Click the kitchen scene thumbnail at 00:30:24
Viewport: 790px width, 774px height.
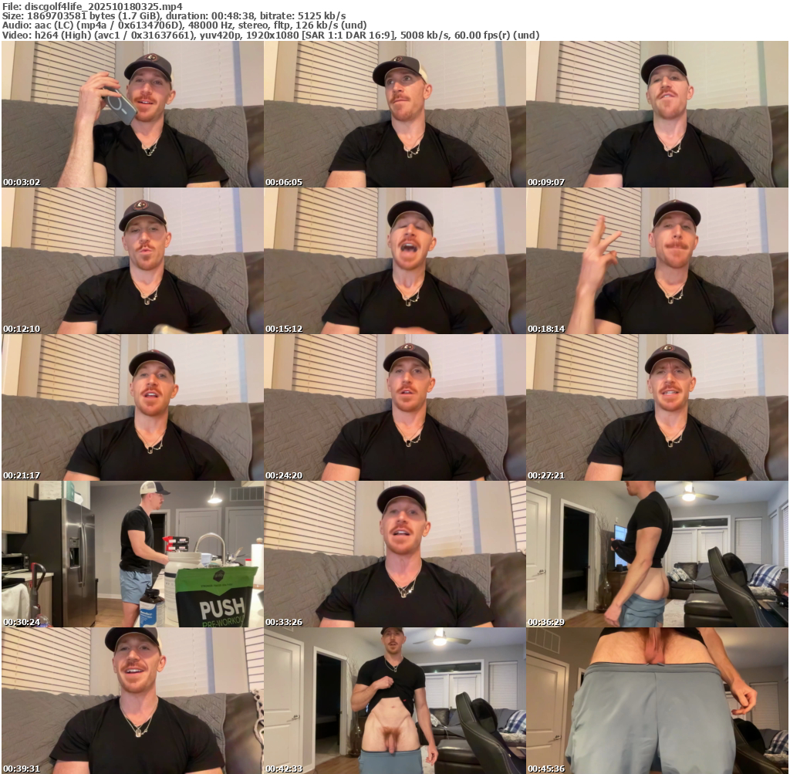(132, 554)
